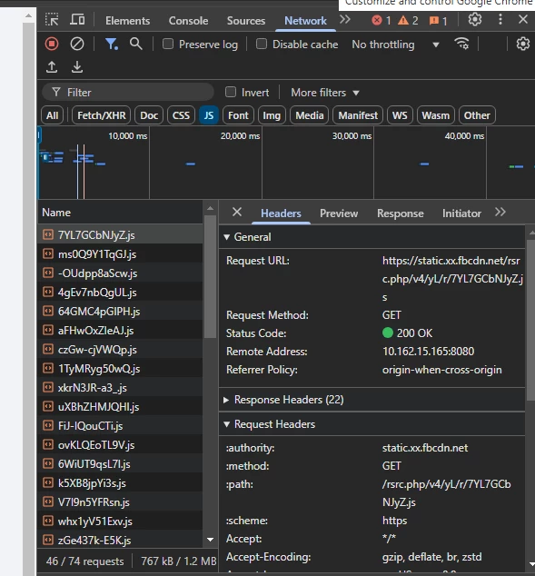Screen dimensions: 535x576
Task: Open the More filters dropdown
Action: pyautogui.click(x=325, y=92)
